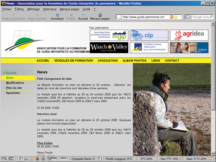
Task: Open the Affichage menu
Action: tap(33, 9)
